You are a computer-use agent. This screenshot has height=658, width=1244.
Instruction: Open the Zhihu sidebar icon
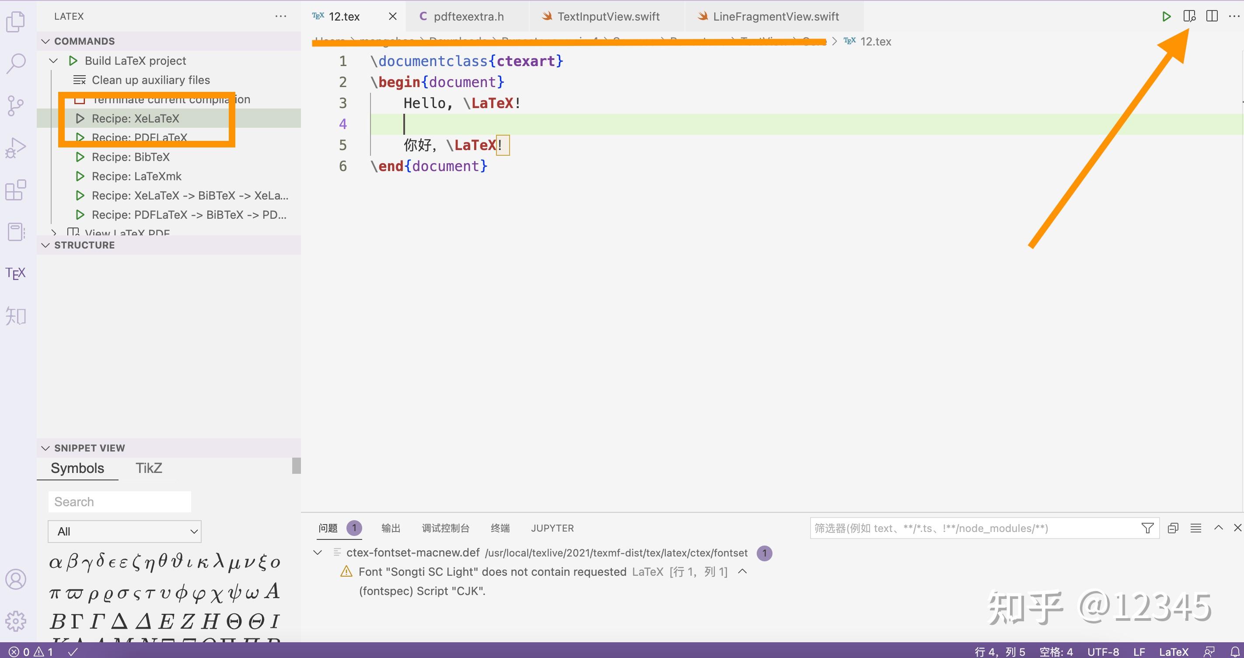(15, 316)
